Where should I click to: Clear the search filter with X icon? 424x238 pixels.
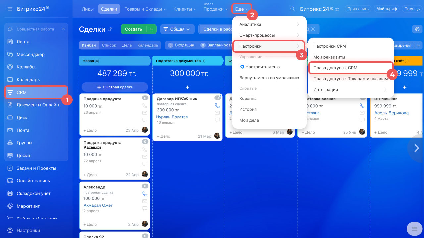pos(313,29)
